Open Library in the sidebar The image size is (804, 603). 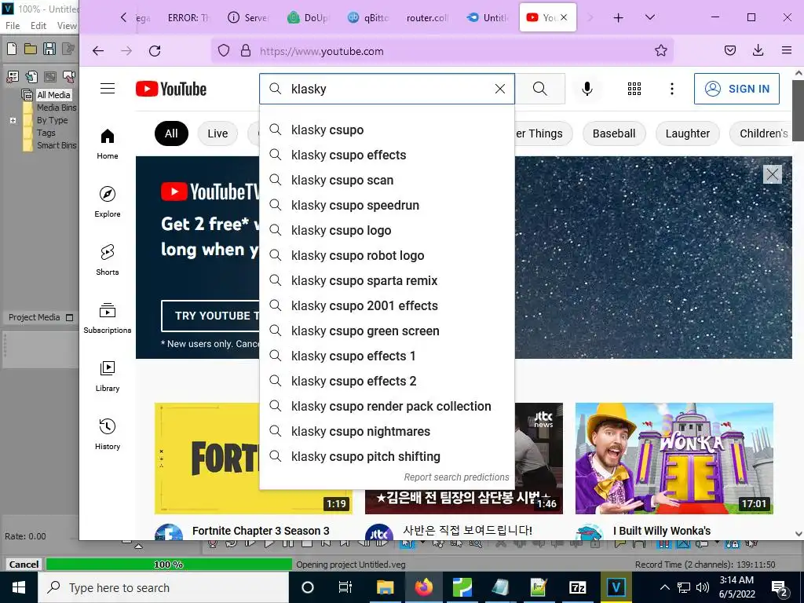pos(107,376)
